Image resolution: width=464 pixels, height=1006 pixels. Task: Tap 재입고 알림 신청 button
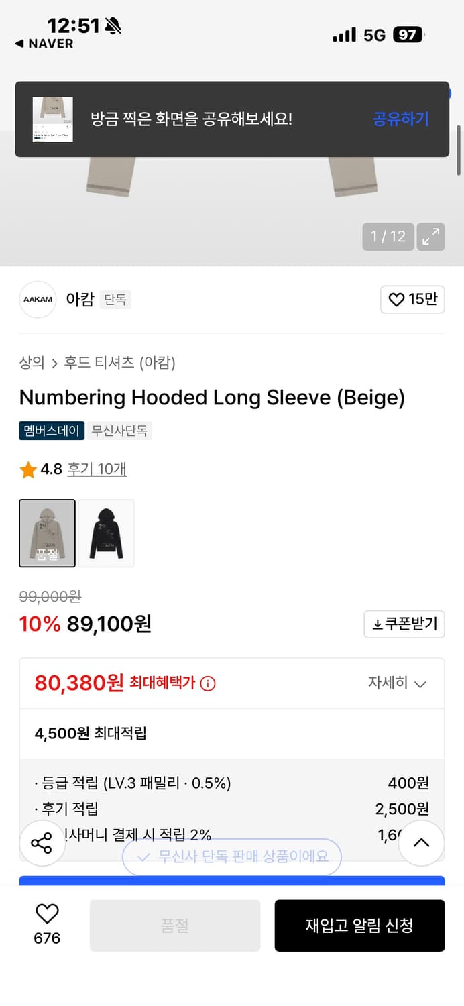point(359,926)
